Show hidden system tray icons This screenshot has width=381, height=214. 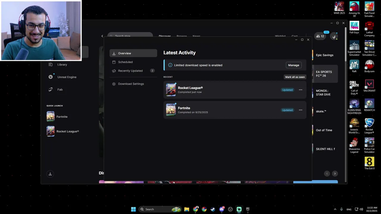click(335, 209)
